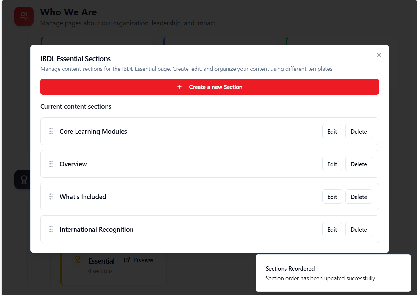The width and height of the screenshot is (417, 295).
Task: Click the drag handle beside Overview
Action: (51, 164)
